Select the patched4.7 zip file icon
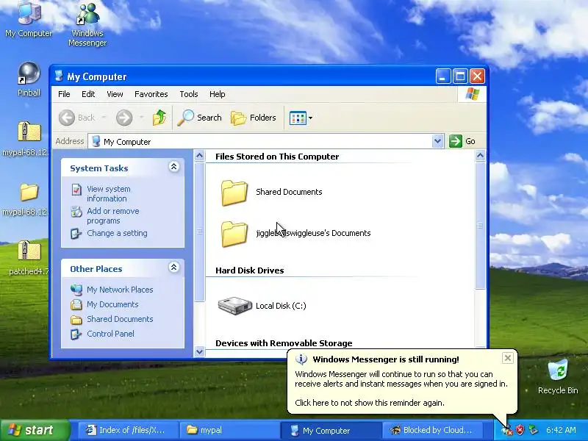Viewport: 588px width, 441px height. click(x=29, y=251)
